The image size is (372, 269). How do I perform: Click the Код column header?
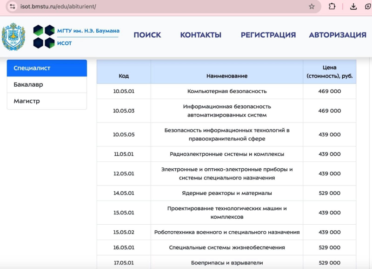tap(124, 76)
